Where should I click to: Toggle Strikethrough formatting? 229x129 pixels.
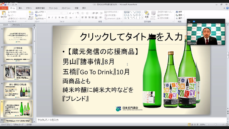coord(63,18)
